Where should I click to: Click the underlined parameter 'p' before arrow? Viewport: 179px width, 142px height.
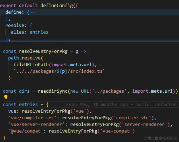tap(77, 52)
